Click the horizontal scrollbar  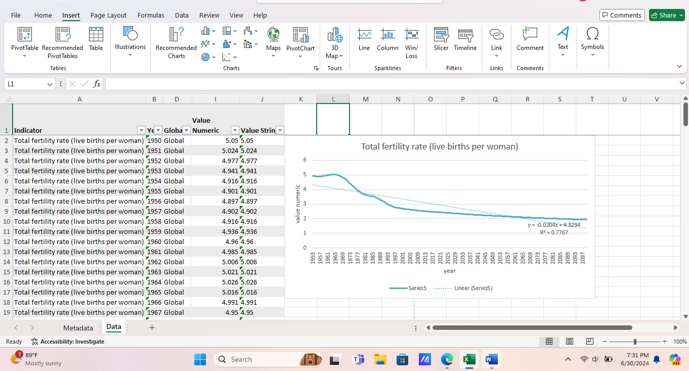532,328
